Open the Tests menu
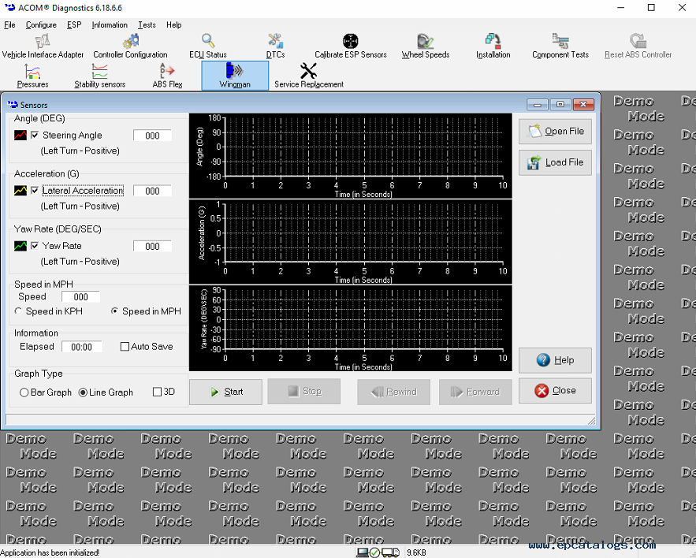 click(x=147, y=25)
